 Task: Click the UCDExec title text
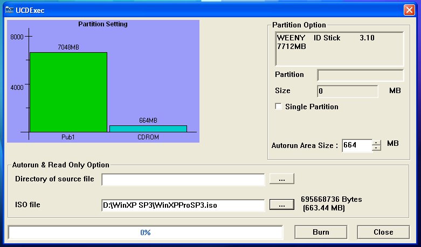30,10
